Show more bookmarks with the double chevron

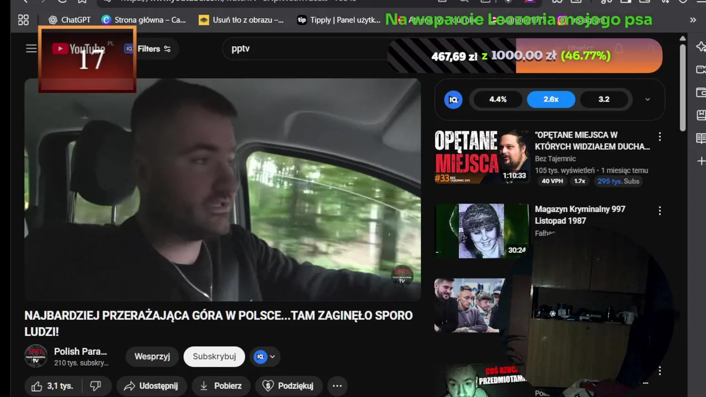click(693, 20)
